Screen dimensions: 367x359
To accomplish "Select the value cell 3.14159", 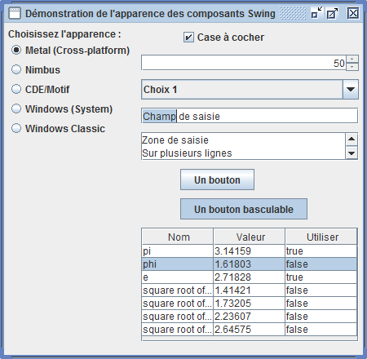I will click(250, 251).
